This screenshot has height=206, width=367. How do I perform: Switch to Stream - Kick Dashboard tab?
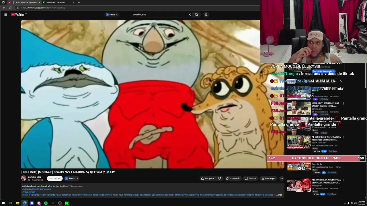pyautogui.click(x=56, y=2)
